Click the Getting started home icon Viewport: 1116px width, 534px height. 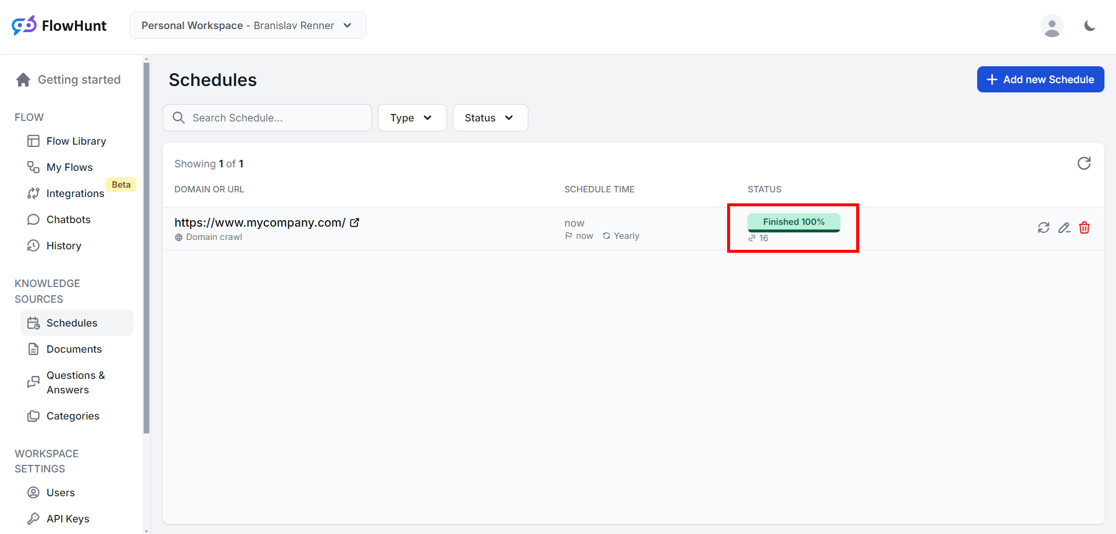(23, 80)
